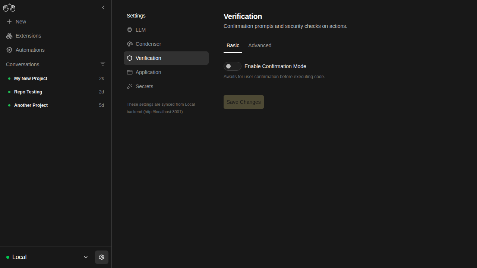Click the Application window icon
The image size is (477, 268).
(130, 72)
